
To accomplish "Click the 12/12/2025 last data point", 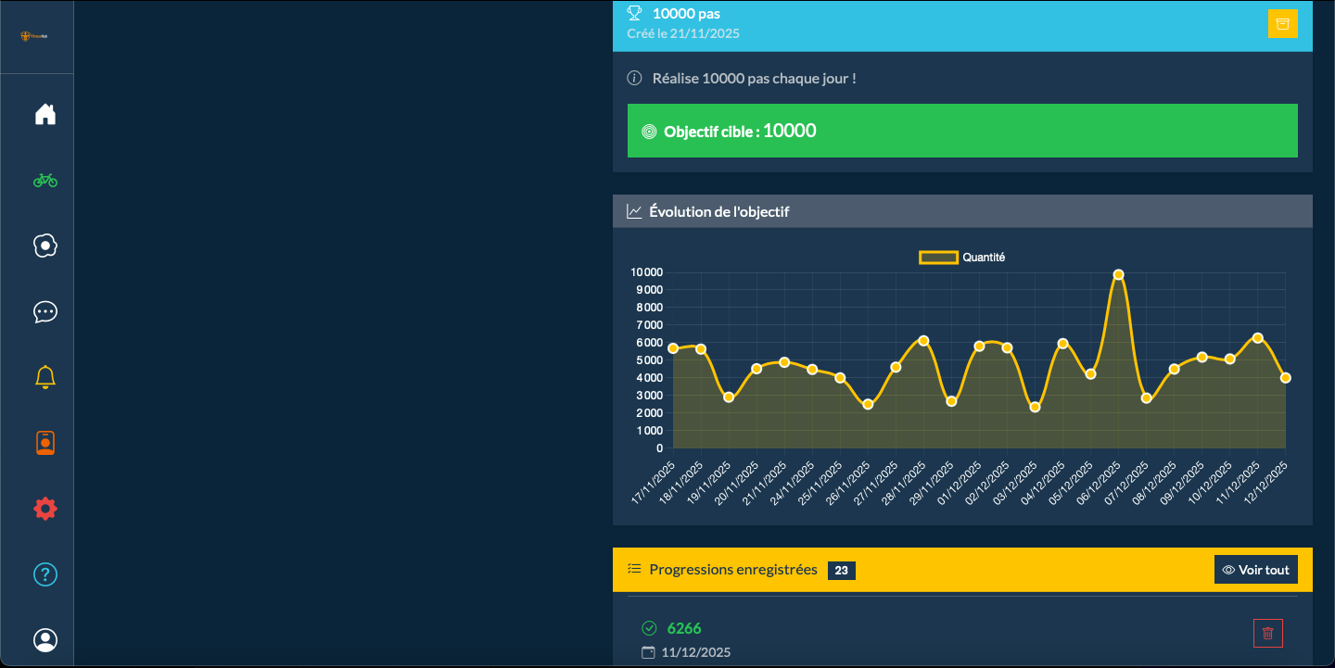I will click(x=1285, y=378).
